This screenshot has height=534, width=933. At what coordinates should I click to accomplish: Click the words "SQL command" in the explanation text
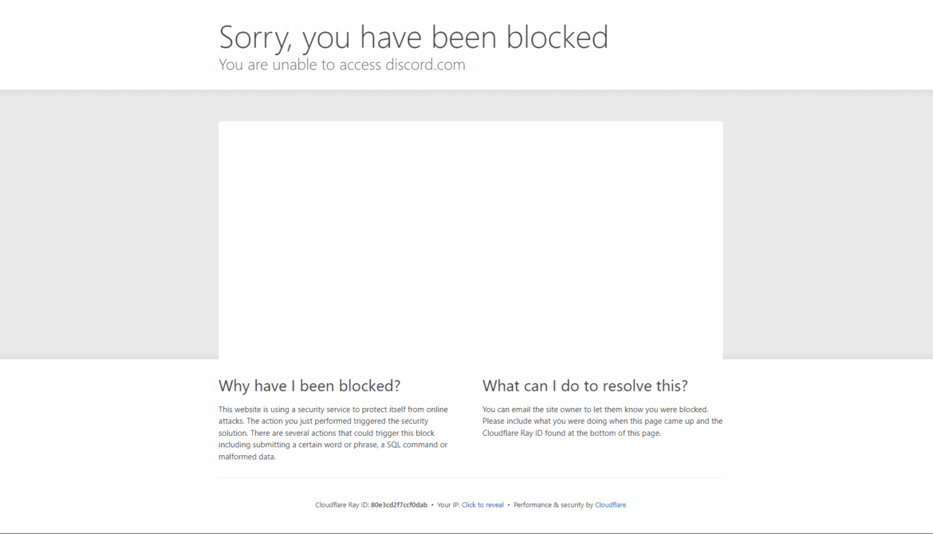[x=412, y=445]
